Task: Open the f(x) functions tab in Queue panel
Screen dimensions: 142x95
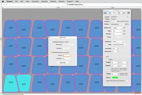Action: 124,13
